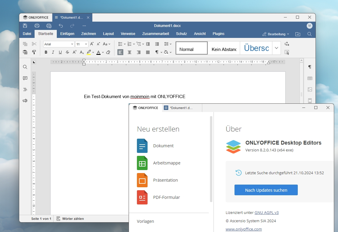Create a new Präsentation
The image size is (338, 232).
[x=157, y=180]
